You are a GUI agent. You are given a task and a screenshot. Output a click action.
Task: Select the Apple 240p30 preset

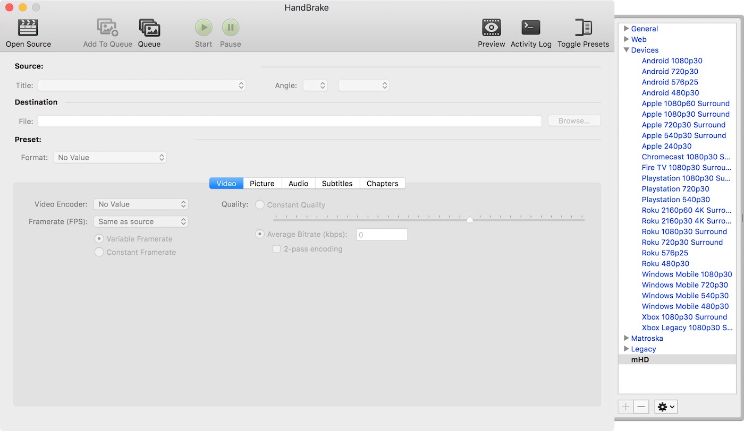666,146
